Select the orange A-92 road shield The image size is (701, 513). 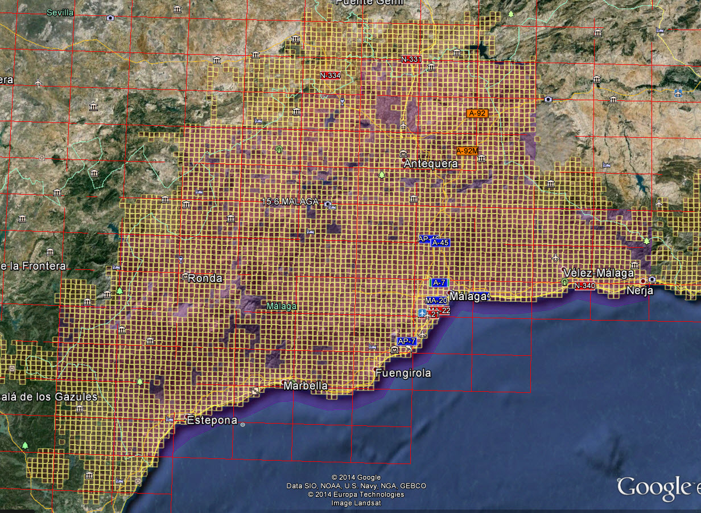[x=477, y=113]
